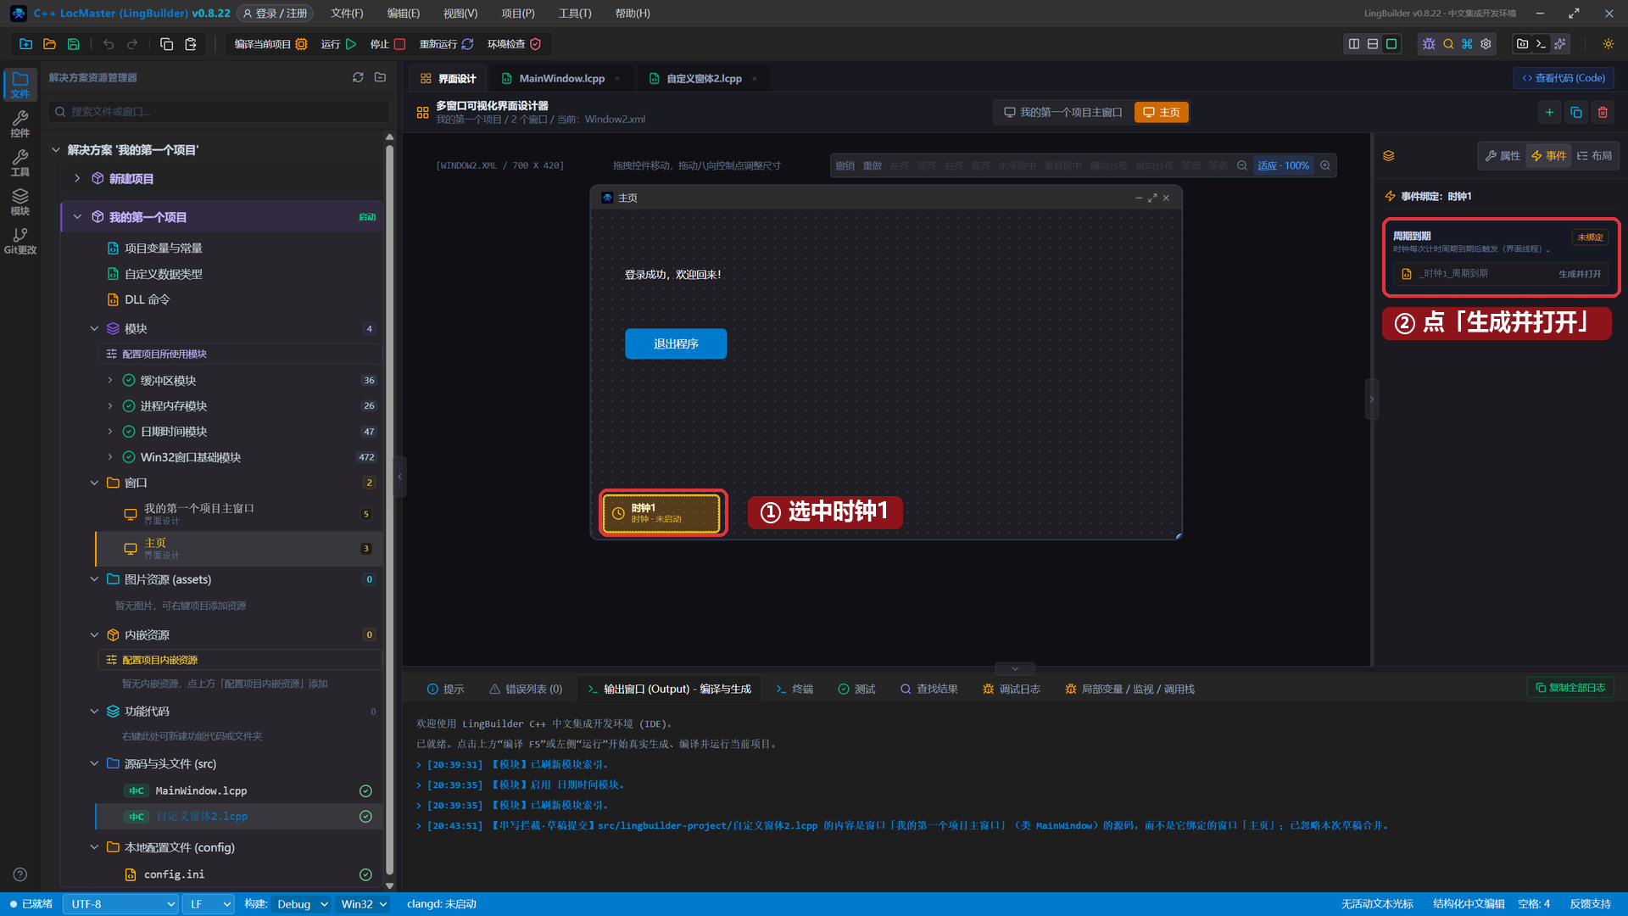This screenshot has height=916, width=1628.
Task: Click the open folder toolbar icon
Action: (49, 44)
